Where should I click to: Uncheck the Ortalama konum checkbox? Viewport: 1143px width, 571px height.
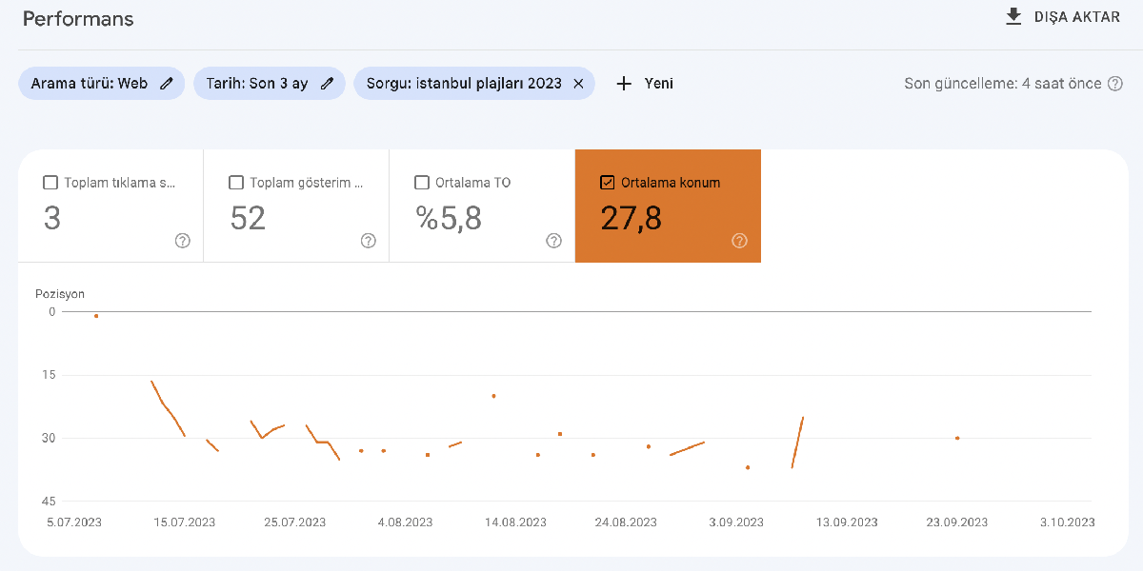coord(608,183)
